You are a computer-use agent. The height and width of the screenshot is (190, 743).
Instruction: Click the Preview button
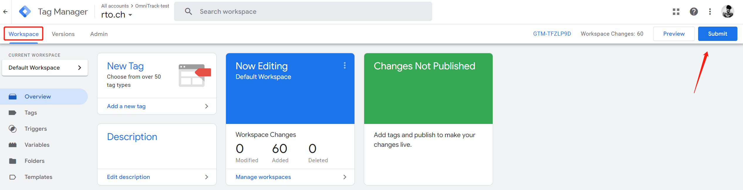pos(674,34)
